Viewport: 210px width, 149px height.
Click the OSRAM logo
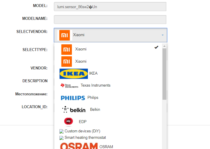tap(79, 146)
